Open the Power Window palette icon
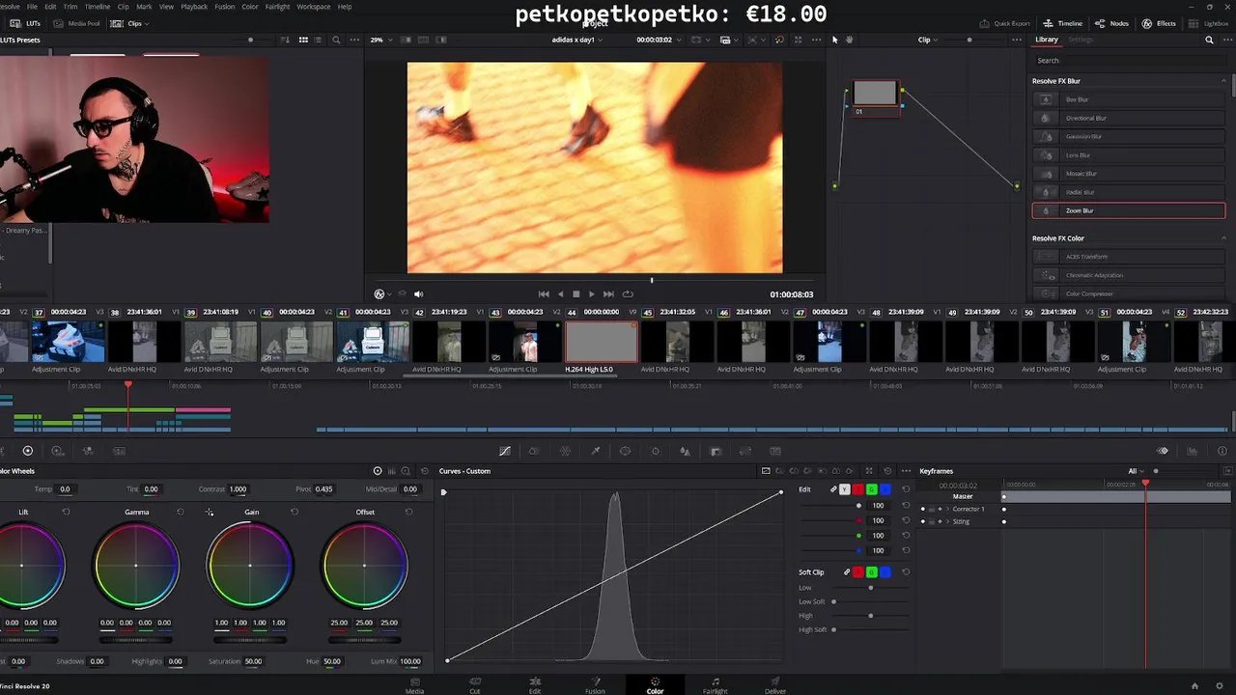The height and width of the screenshot is (695, 1236). pos(625,451)
